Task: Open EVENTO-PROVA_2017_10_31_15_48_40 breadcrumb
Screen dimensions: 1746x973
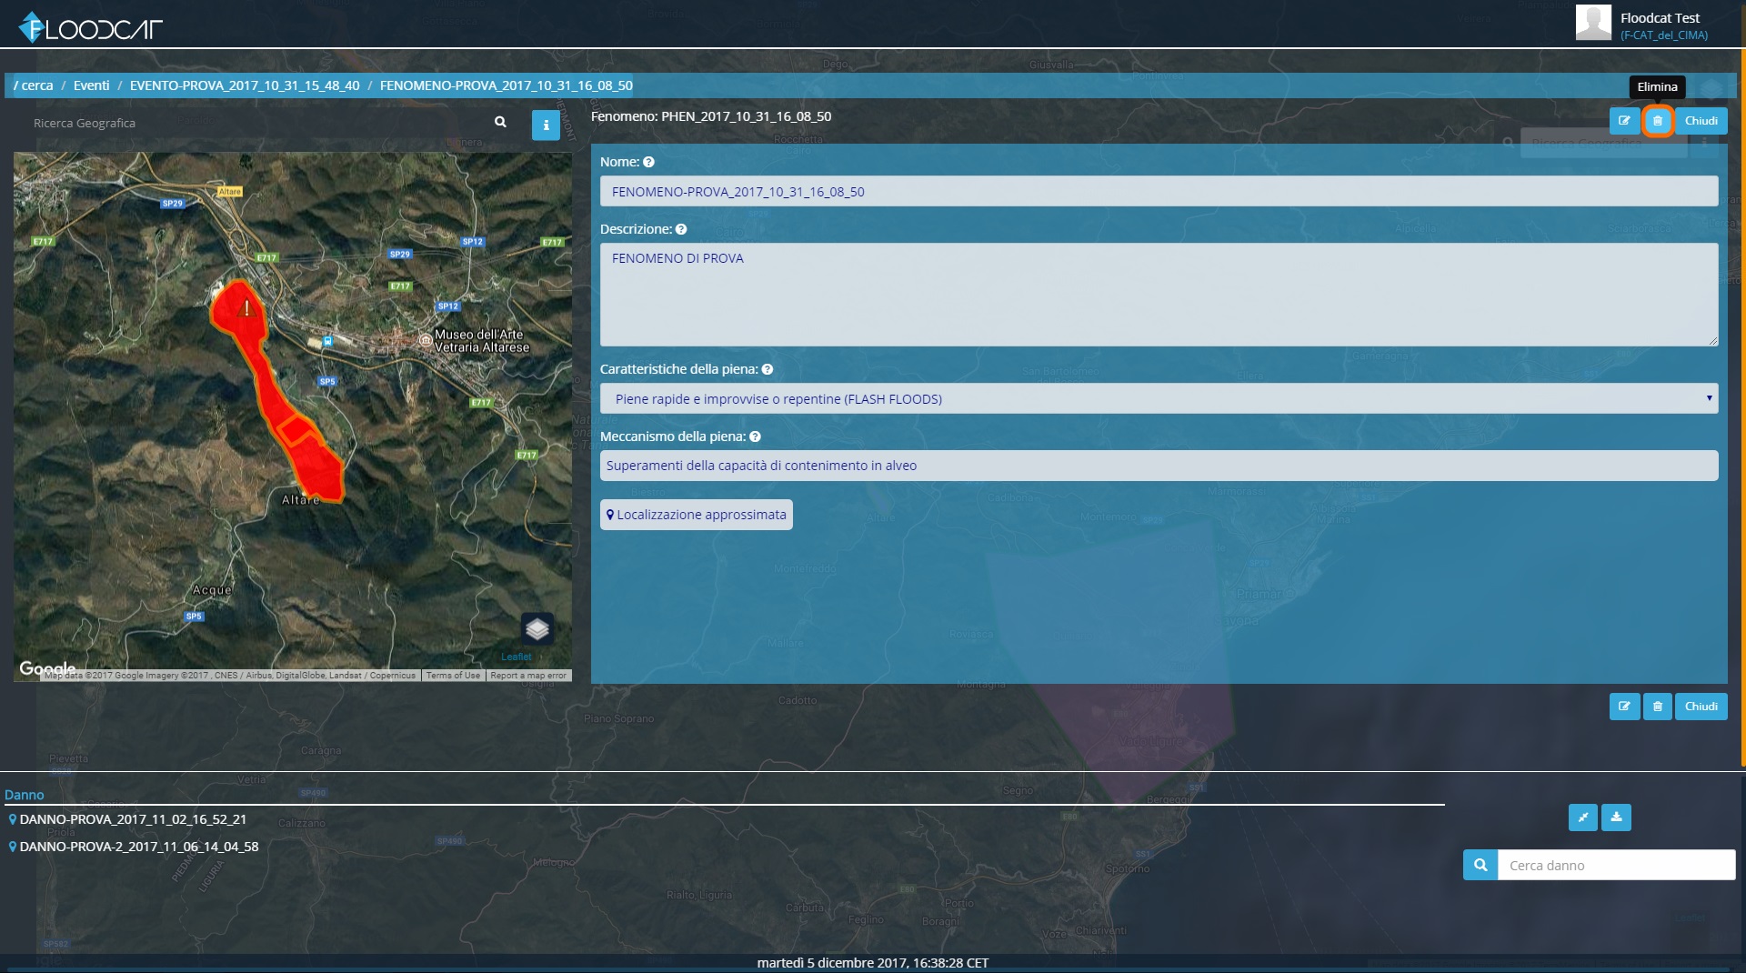Action: (245, 85)
